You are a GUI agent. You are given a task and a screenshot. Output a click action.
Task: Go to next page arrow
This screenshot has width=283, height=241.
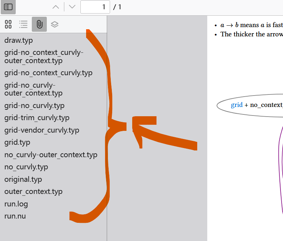click(72, 7)
